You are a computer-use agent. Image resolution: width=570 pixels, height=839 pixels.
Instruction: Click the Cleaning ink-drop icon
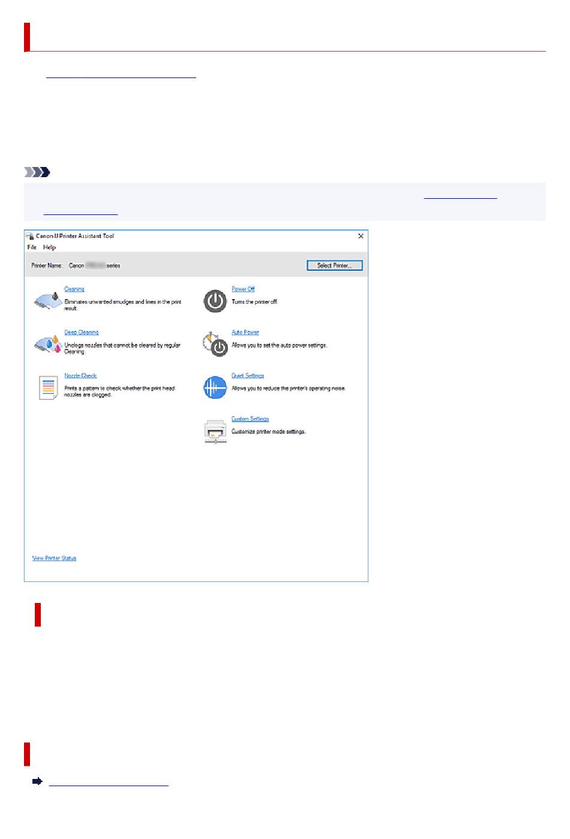[x=47, y=301]
